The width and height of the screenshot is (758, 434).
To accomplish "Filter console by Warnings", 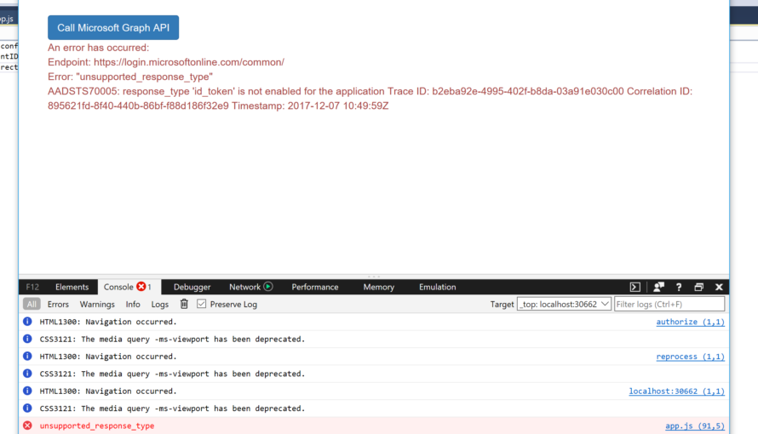I will coord(97,304).
